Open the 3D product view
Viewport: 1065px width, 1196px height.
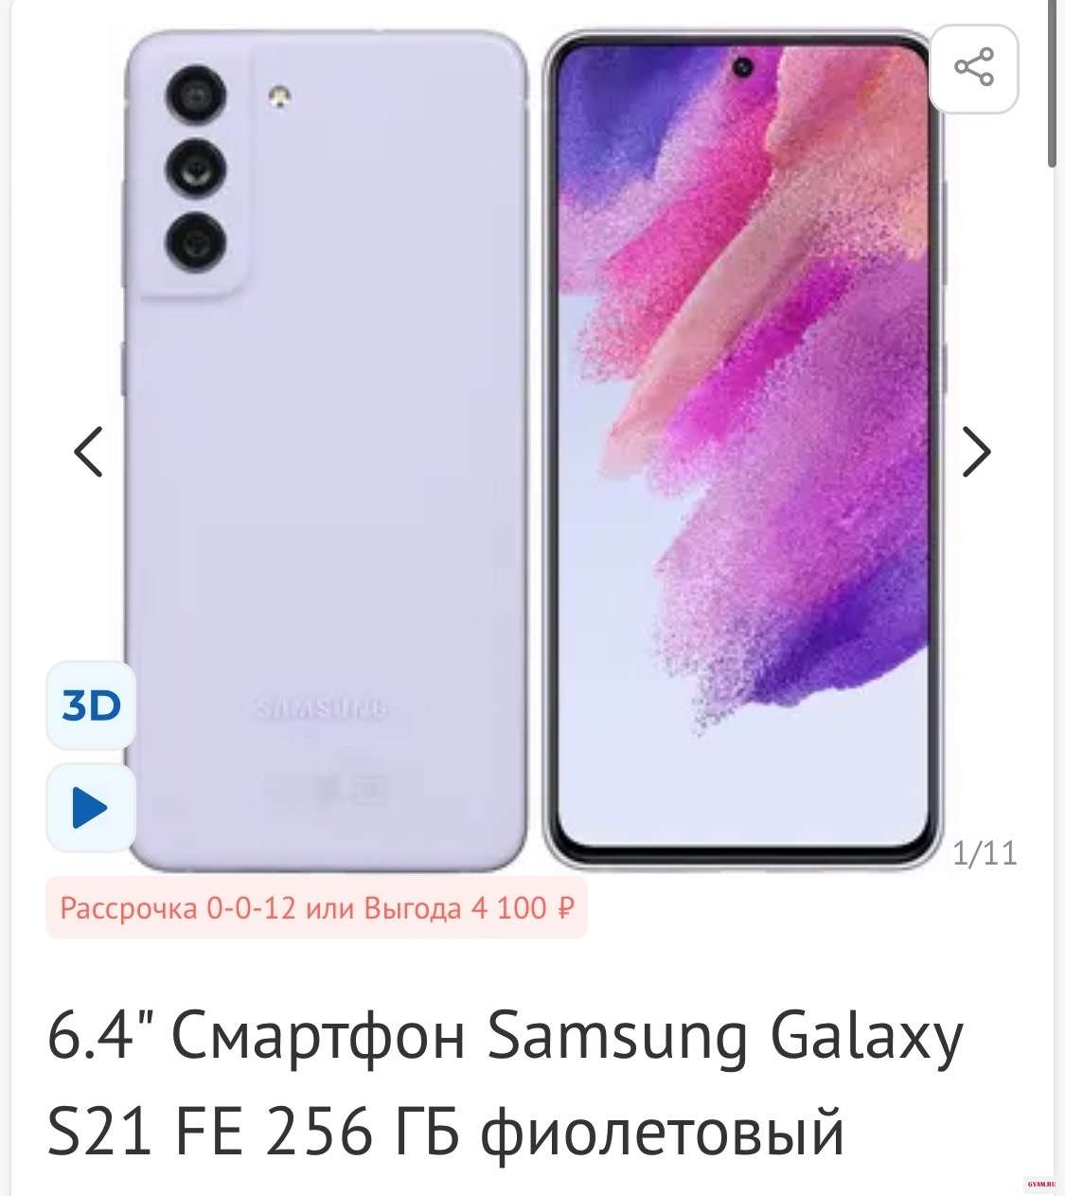[x=92, y=706]
